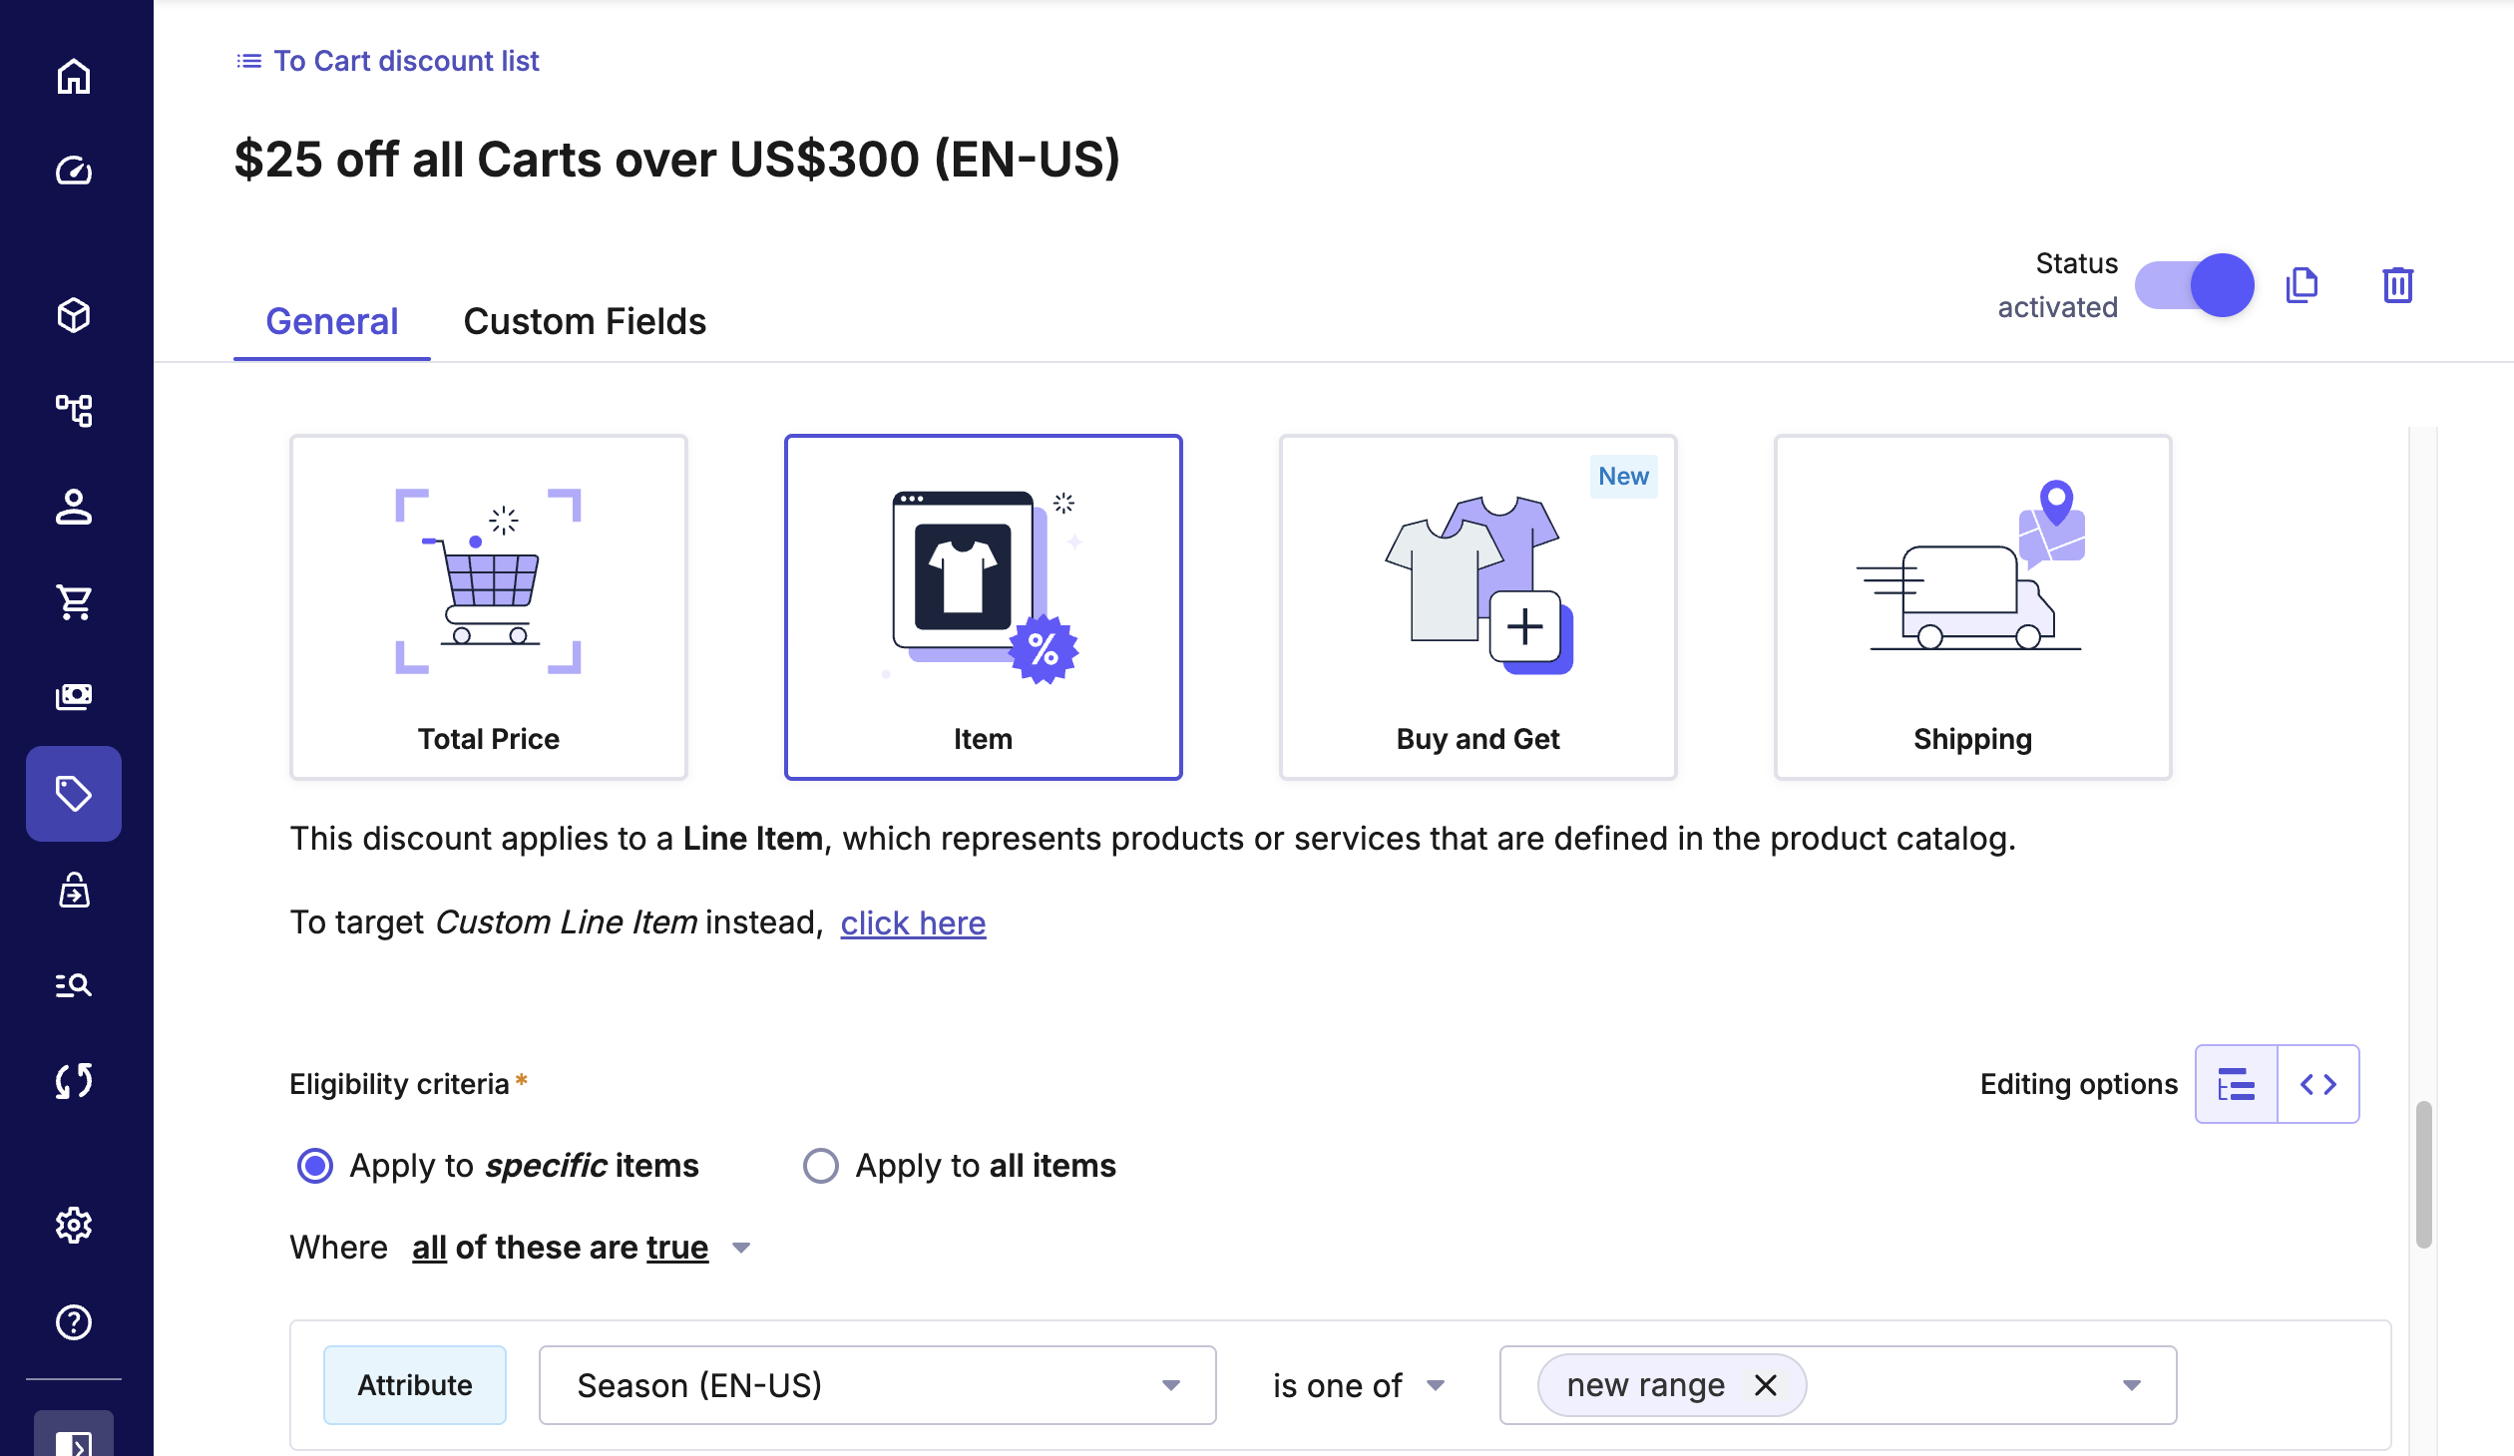Screen dimensions: 2514x1456
Task: Choose the Buy and Get discount card
Action: click(1477, 606)
